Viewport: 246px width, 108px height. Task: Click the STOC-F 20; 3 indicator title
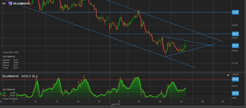point(30,76)
